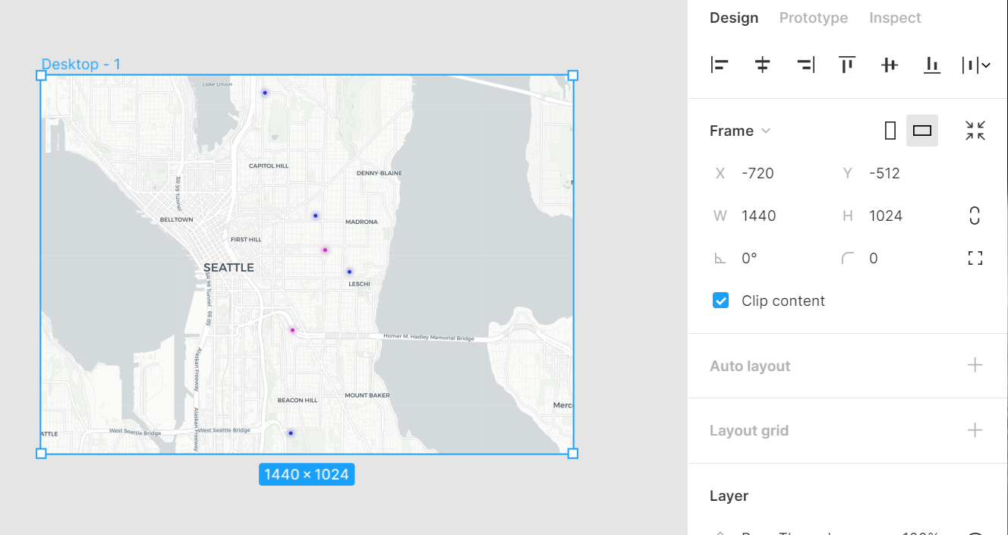The width and height of the screenshot is (1008, 535).
Task: Switch to the Inspect tab
Action: (x=895, y=17)
